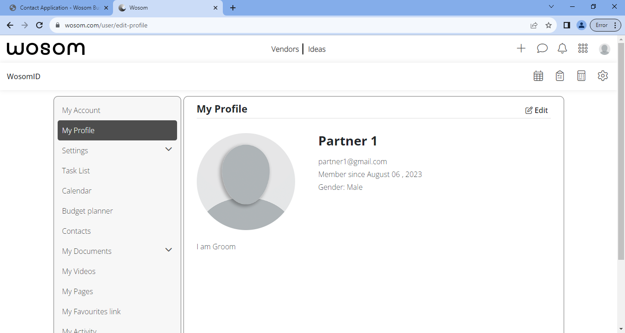Open the browser menu via three-dot icon
Screen dimensions: 625x333
pos(615,25)
